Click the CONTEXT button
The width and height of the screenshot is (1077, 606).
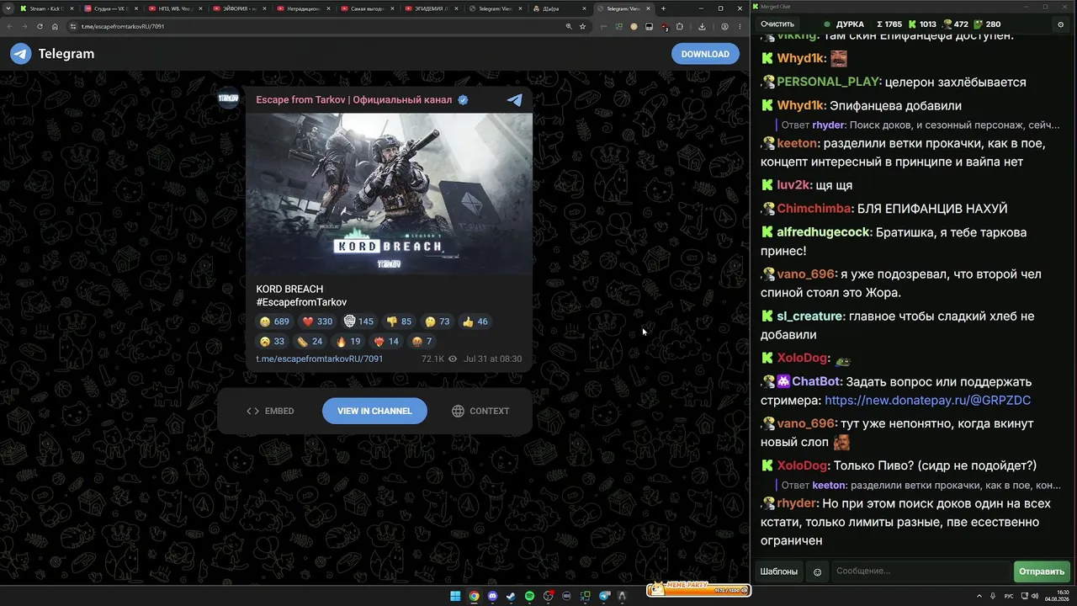click(480, 411)
